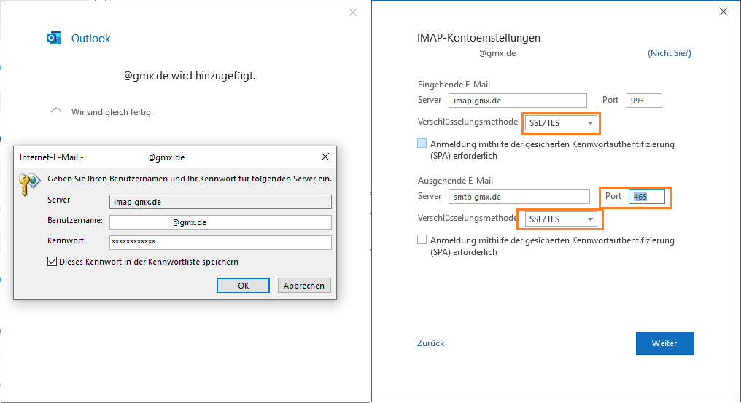The height and width of the screenshot is (403, 741).
Task: Click the 'Geben Sie Ihren Benutzernamen' instruction text
Action: click(x=190, y=179)
